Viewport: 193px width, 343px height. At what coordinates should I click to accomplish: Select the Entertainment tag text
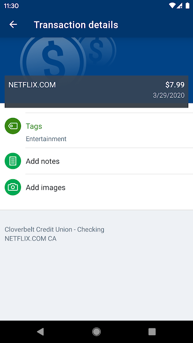(46, 139)
